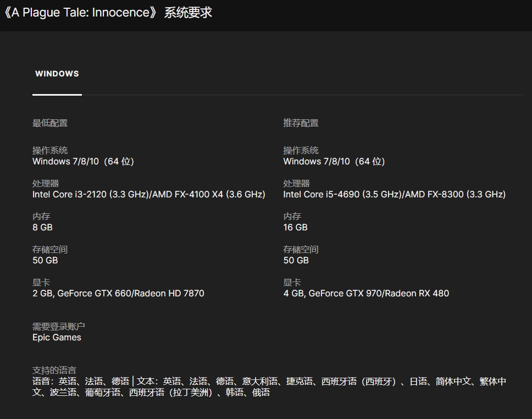Click the 16 GB memory value
This screenshot has height=419, width=532.
click(x=296, y=227)
